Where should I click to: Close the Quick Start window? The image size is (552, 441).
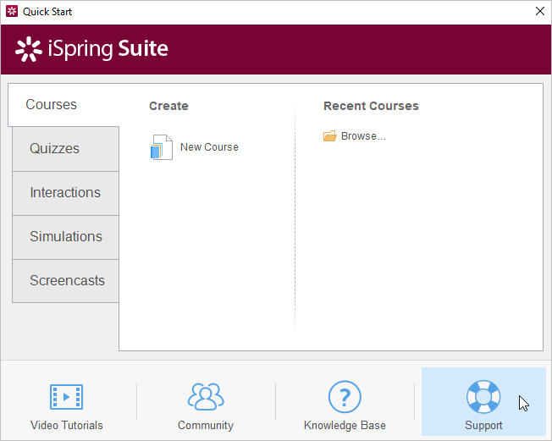coord(539,12)
